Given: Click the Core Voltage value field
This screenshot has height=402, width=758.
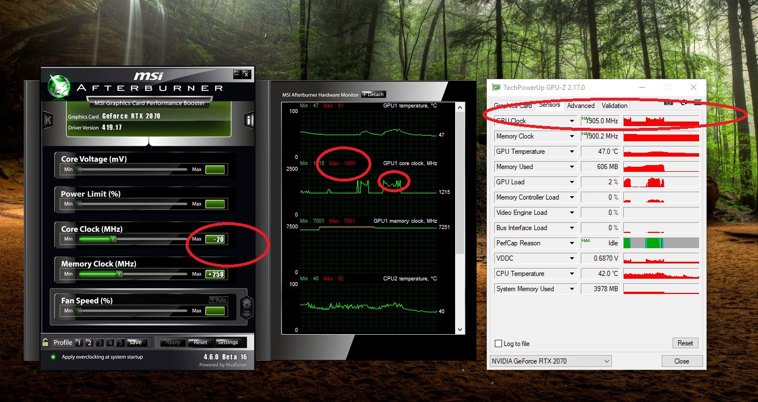Looking at the screenshot, I should point(215,169).
